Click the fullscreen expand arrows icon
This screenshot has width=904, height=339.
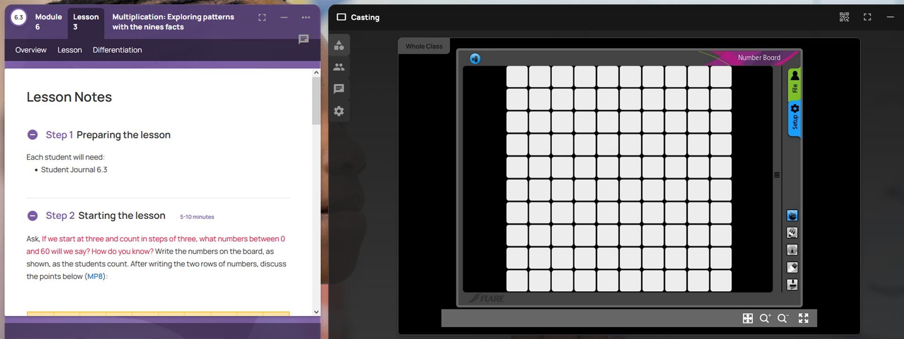coord(804,318)
